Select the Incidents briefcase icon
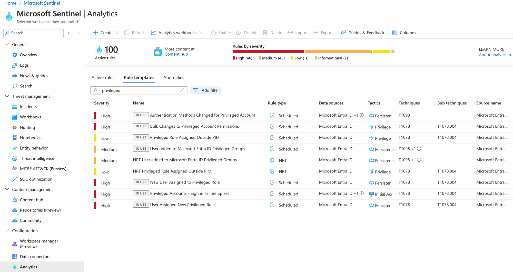 tap(15, 107)
